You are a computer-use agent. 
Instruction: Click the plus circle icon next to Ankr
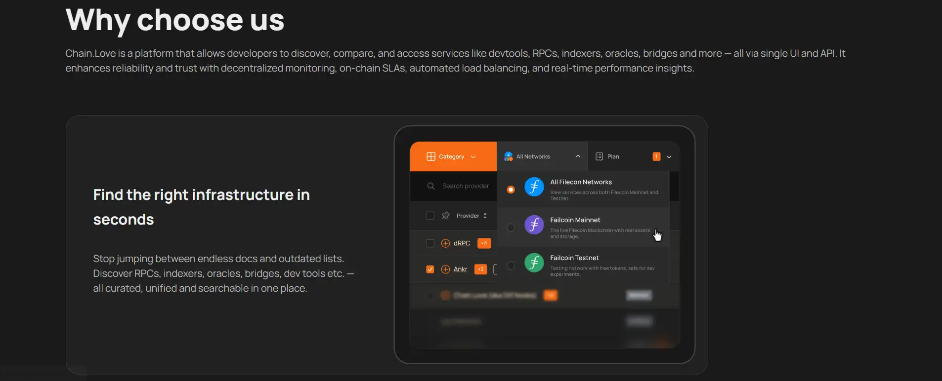point(445,269)
